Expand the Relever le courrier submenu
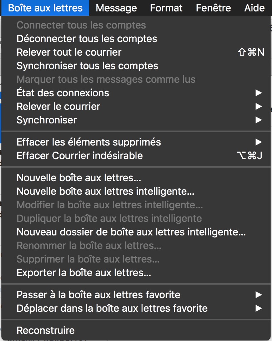Viewport: 272px width, 341px height. click(59, 106)
